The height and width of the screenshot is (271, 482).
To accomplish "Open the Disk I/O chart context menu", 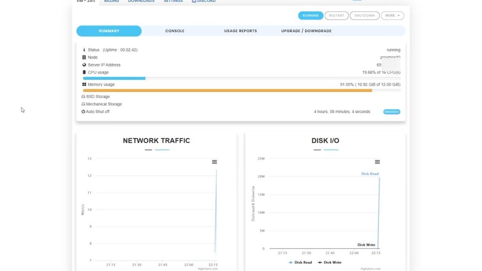I will (x=377, y=162).
